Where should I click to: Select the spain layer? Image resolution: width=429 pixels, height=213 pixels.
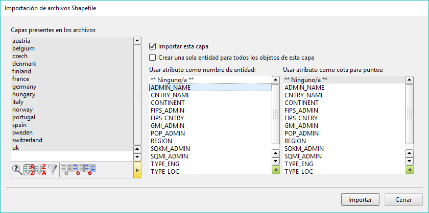71,125
